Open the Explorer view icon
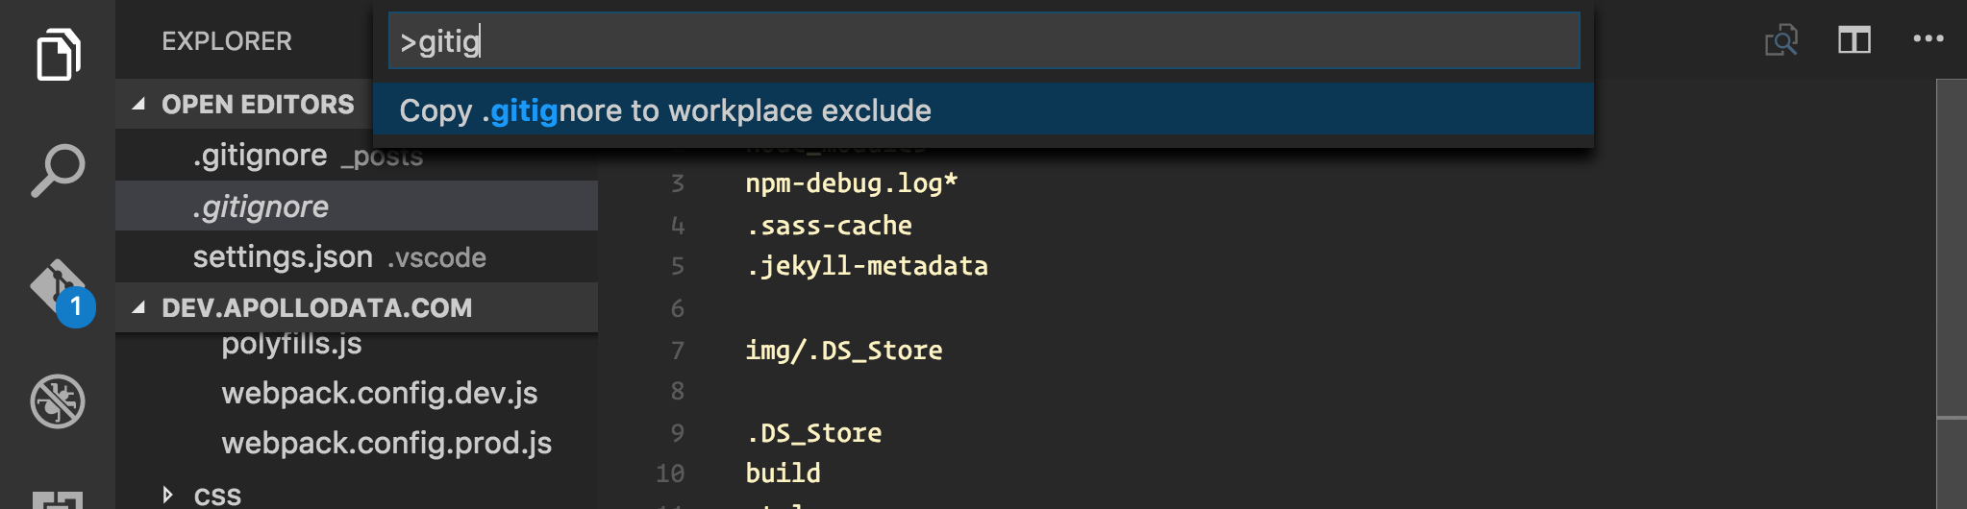 [58, 55]
